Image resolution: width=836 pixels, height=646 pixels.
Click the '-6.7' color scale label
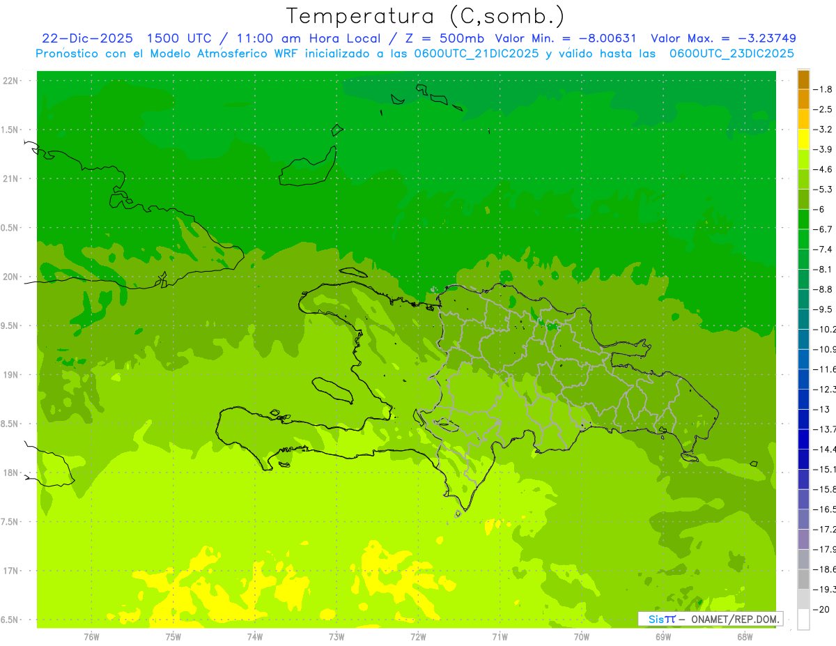[x=822, y=229]
